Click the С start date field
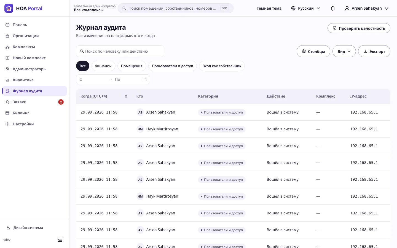This screenshot has width=397, height=248. 93,79
